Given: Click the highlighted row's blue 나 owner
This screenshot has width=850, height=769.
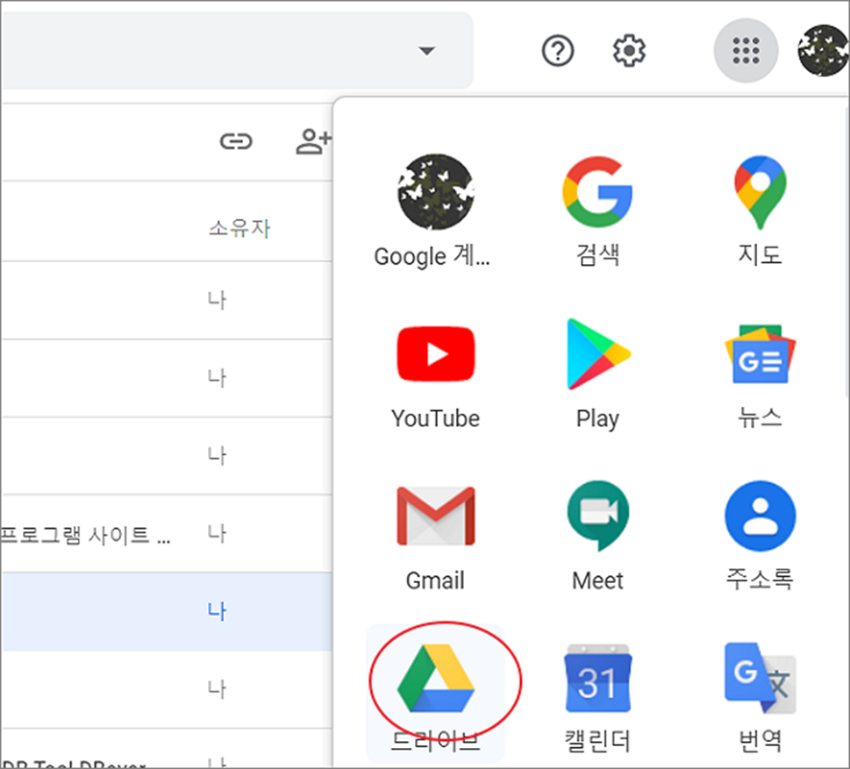Looking at the screenshot, I should [x=217, y=612].
